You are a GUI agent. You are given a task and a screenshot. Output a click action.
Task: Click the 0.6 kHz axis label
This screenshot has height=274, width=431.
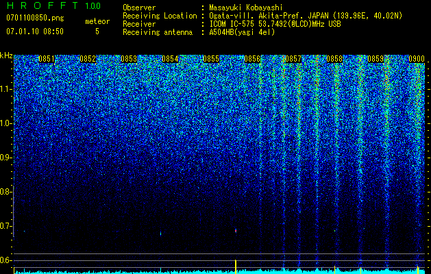pyautogui.click(x=6, y=260)
